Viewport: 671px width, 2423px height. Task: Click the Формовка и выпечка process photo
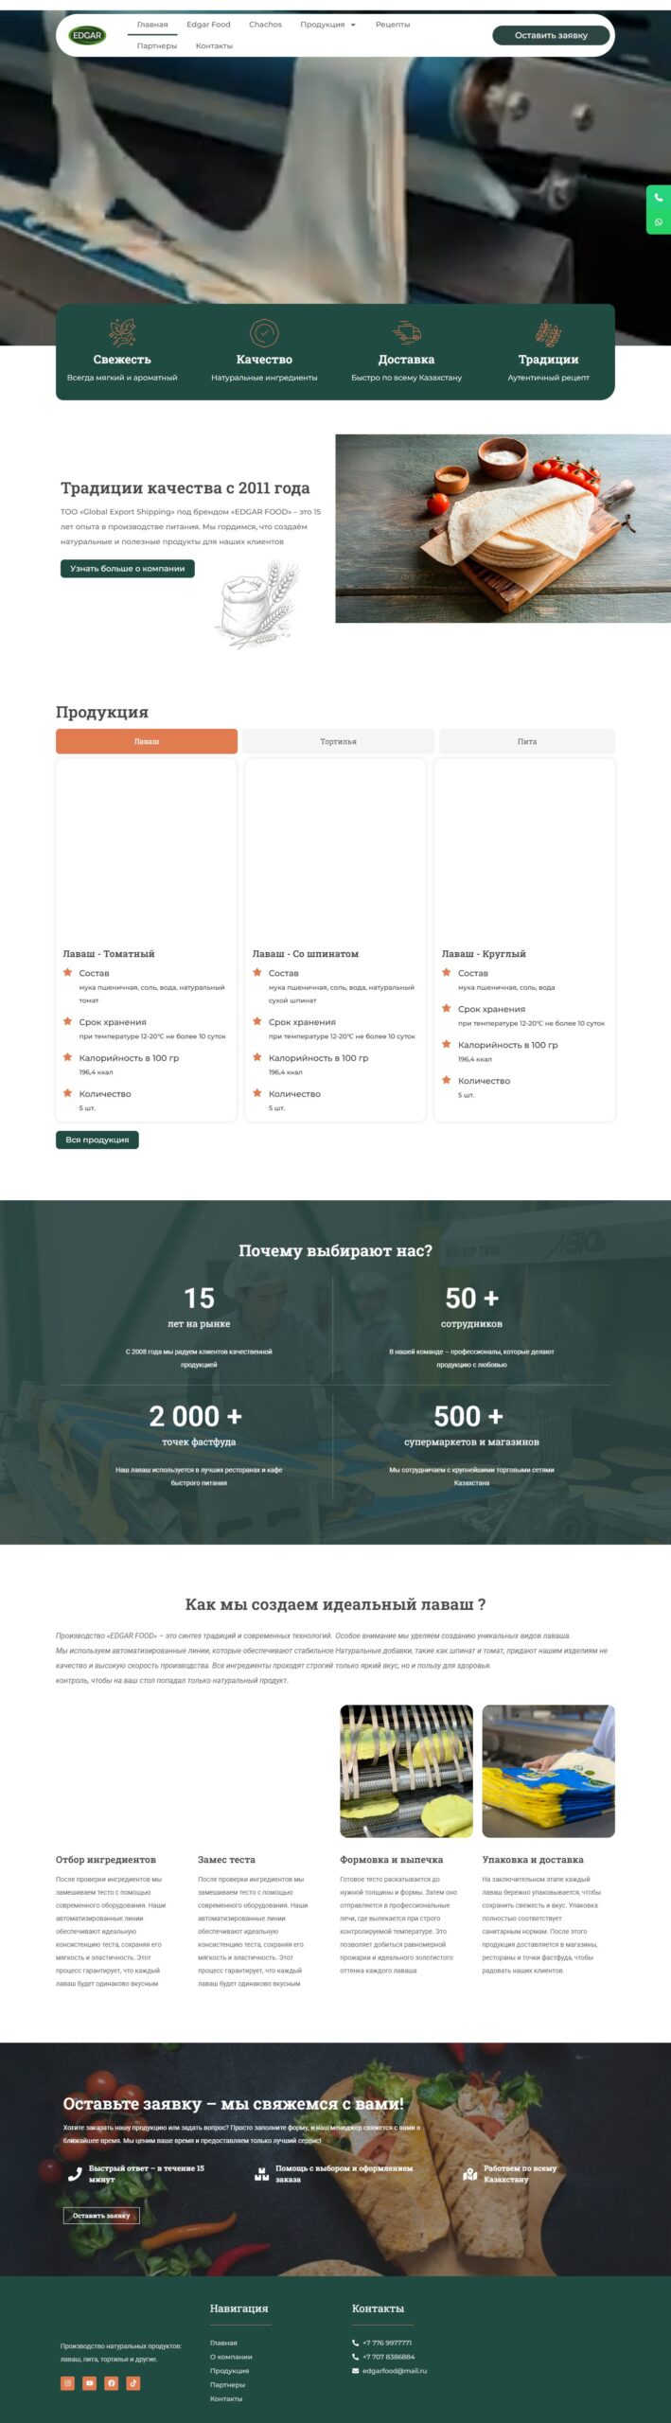pos(406,1771)
